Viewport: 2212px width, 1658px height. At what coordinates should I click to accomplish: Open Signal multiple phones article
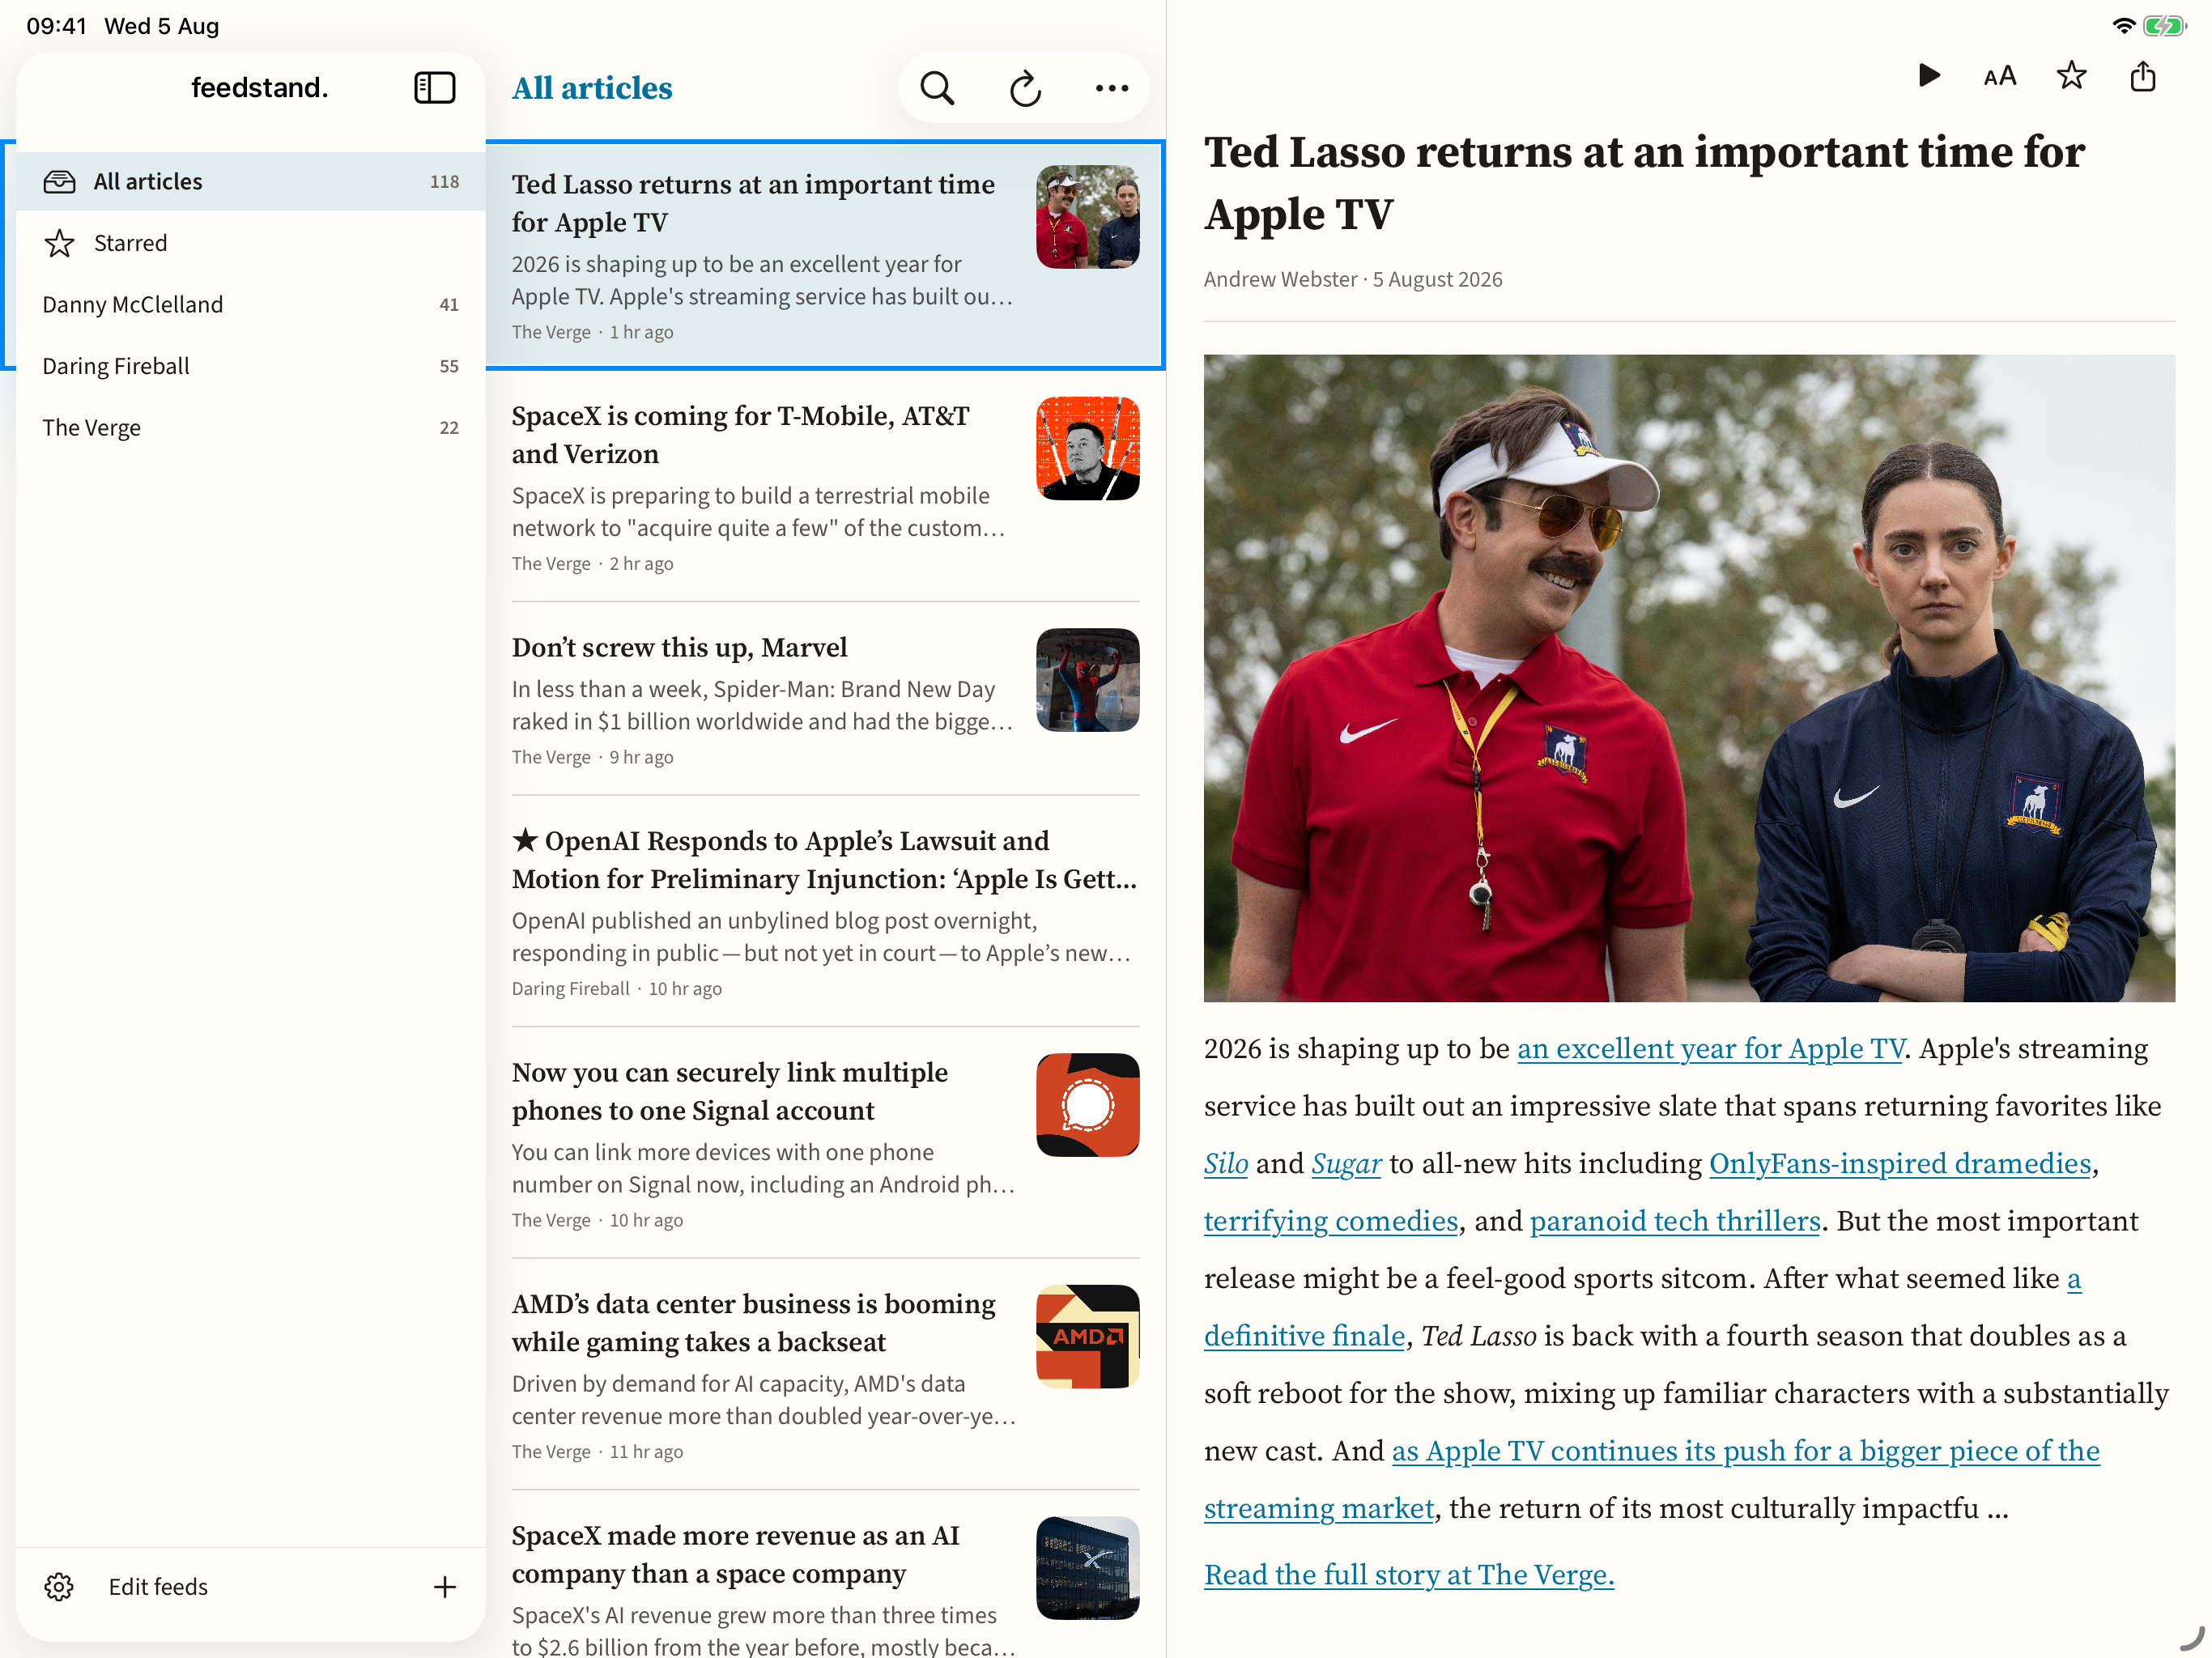coord(825,1142)
